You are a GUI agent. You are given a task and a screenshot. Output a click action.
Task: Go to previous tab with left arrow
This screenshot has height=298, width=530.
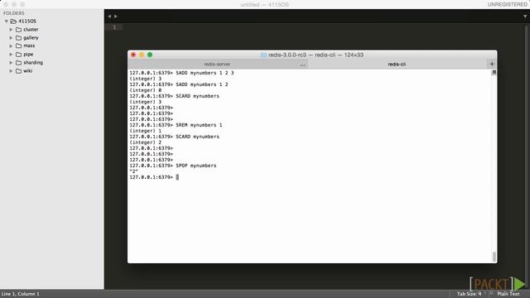109,17
